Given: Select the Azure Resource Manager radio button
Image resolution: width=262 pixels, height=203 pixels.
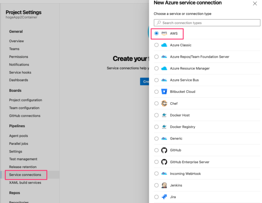Looking at the screenshot, I should pyautogui.click(x=156, y=68).
